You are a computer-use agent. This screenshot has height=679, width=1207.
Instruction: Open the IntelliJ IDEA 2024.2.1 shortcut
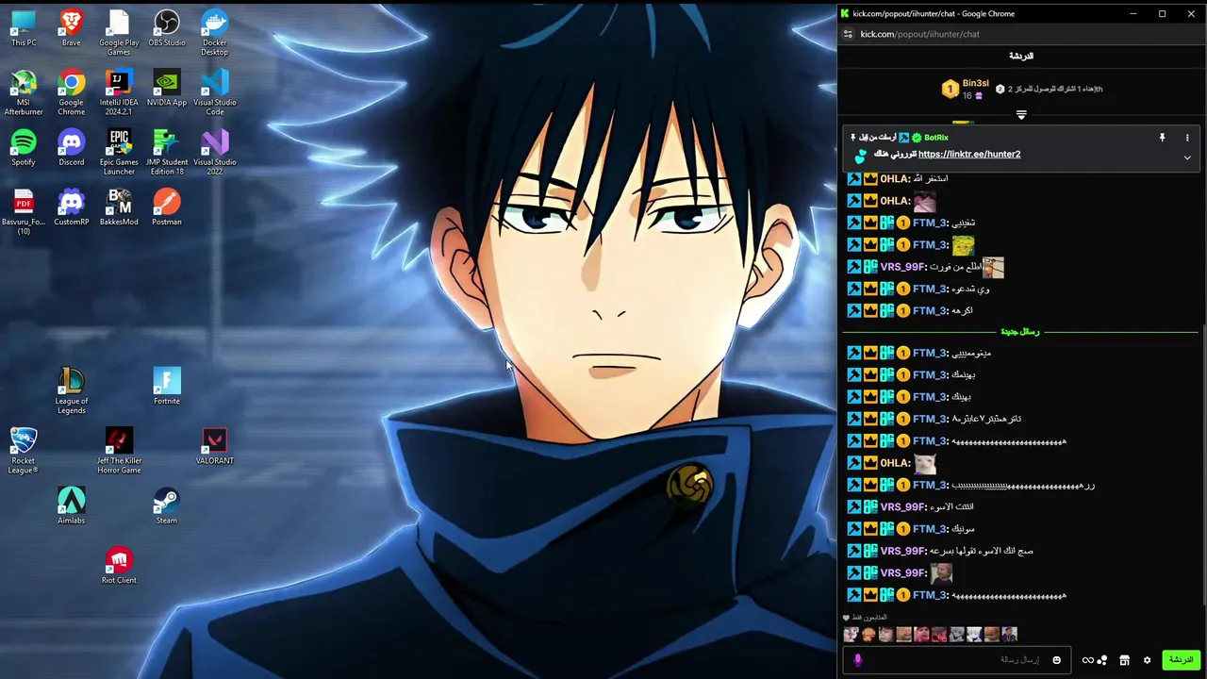[x=119, y=92]
